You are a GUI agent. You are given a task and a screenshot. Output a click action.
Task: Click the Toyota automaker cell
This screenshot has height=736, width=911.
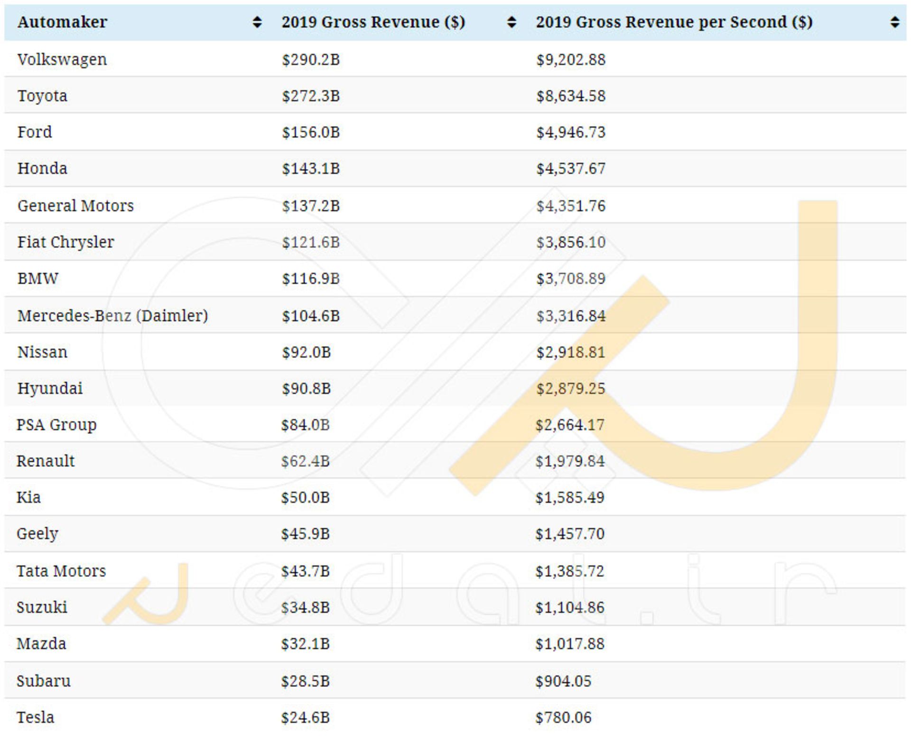42,96
